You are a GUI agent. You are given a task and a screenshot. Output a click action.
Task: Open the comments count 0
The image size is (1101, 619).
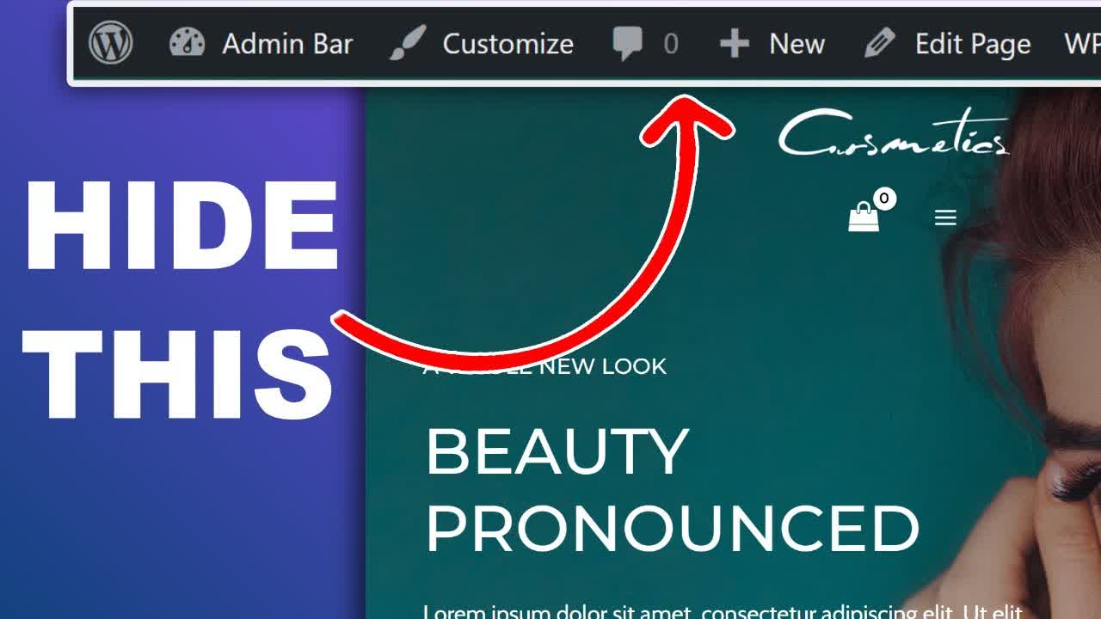pyautogui.click(x=671, y=44)
